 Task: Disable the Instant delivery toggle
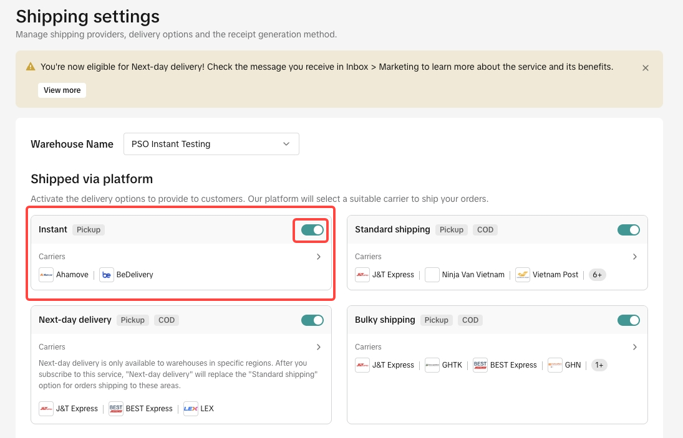312,230
